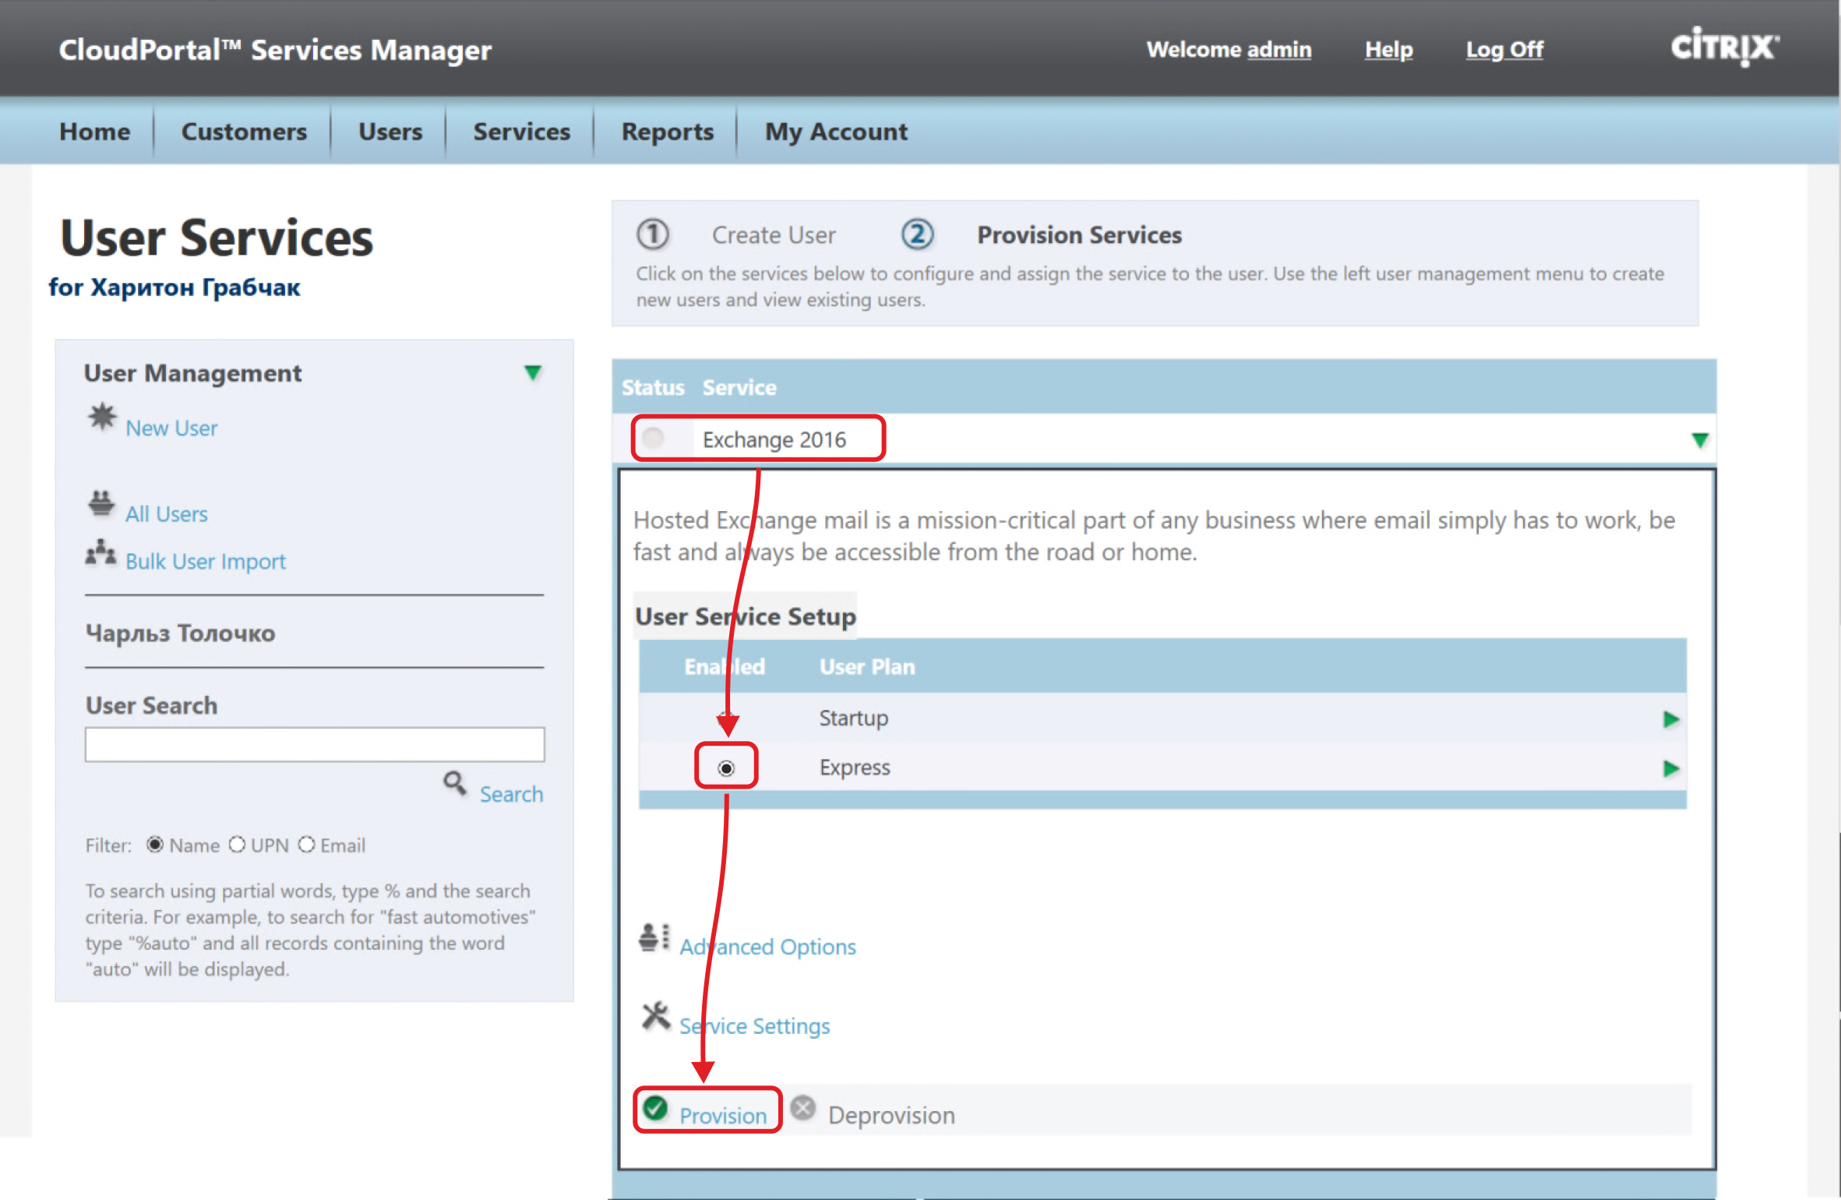The image size is (1841, 1200).
Task: Click the magnifying glass search icon
Action: tap(455, 782)
